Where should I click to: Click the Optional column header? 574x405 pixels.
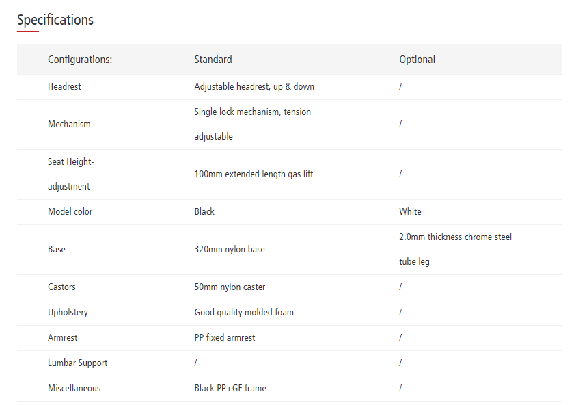click(x=417, y=60)
